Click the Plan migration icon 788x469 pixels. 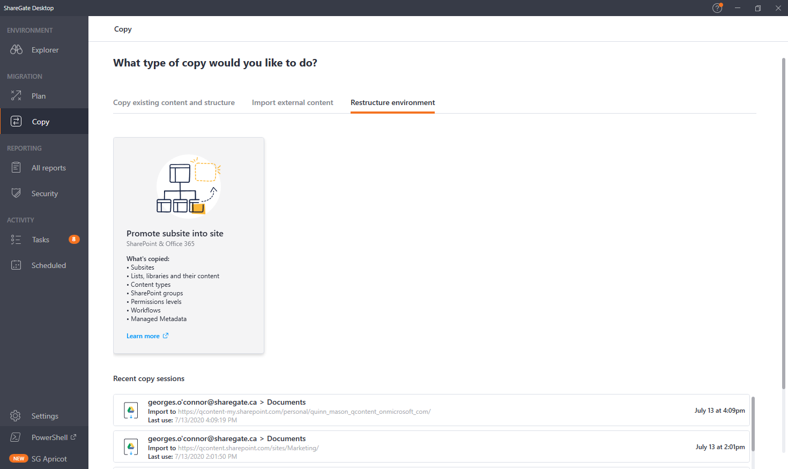coord(16,96)
